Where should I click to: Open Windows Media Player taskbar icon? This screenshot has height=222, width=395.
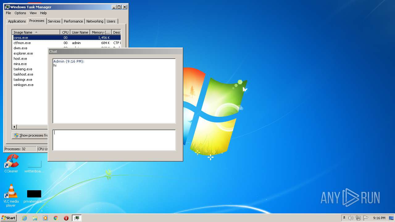point(45,218)
